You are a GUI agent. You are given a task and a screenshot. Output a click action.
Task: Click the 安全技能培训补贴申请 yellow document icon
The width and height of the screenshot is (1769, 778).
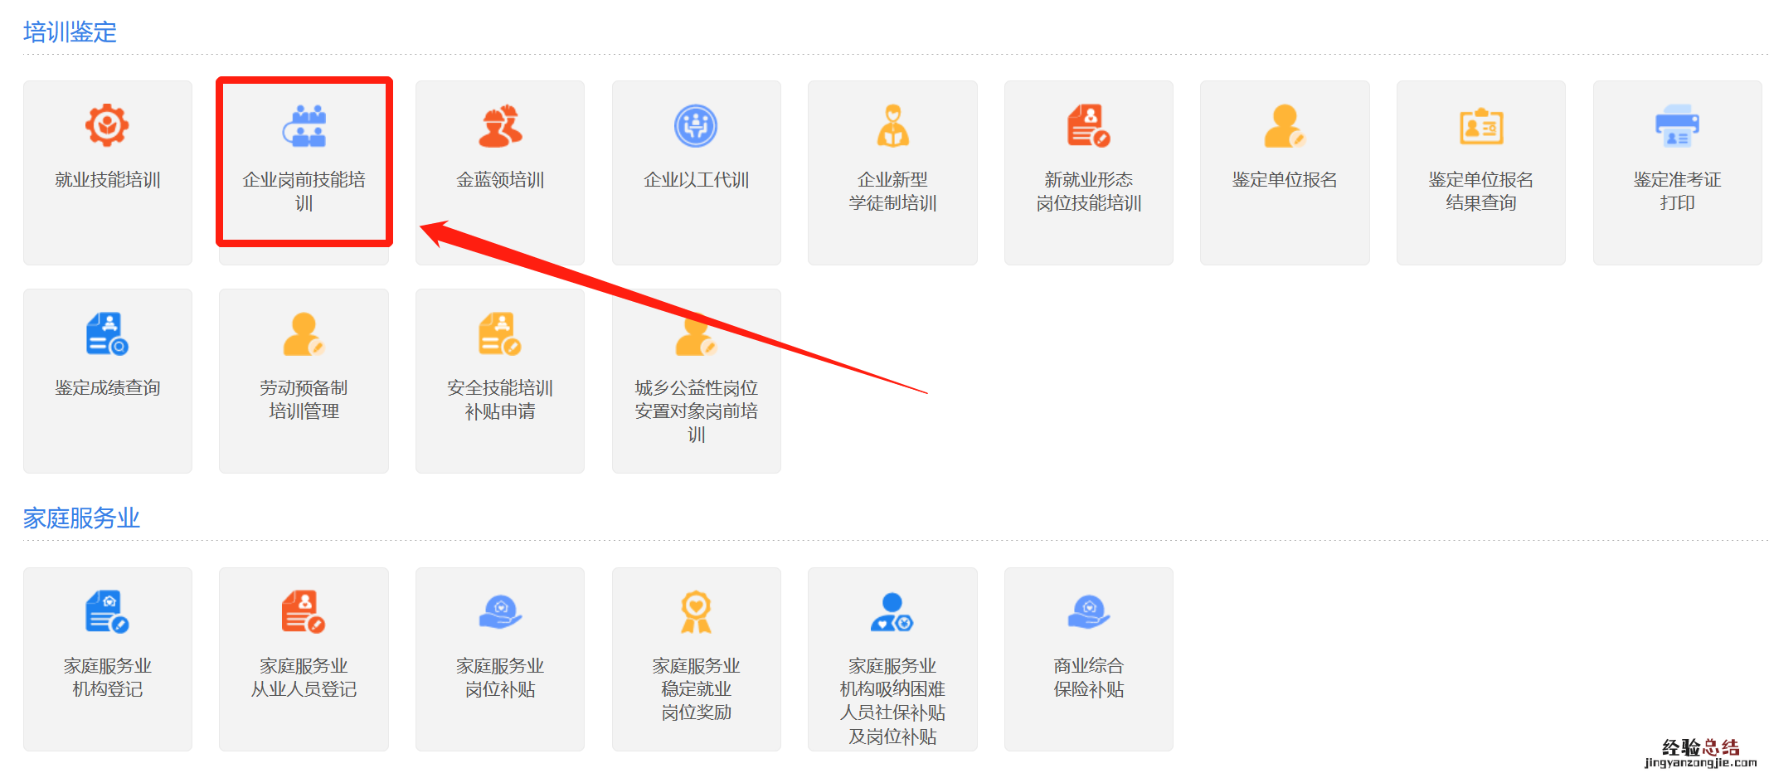[x=500, y=334]
